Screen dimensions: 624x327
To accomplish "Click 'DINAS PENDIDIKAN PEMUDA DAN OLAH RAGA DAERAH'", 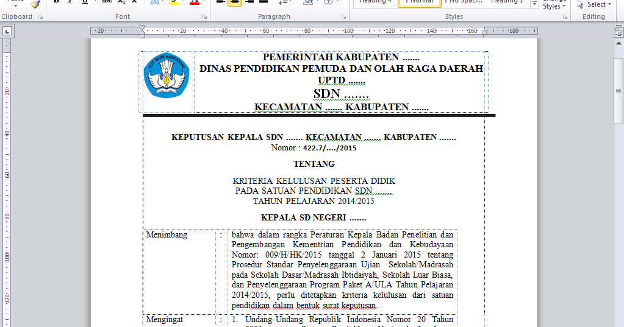I will pos(341,69).
